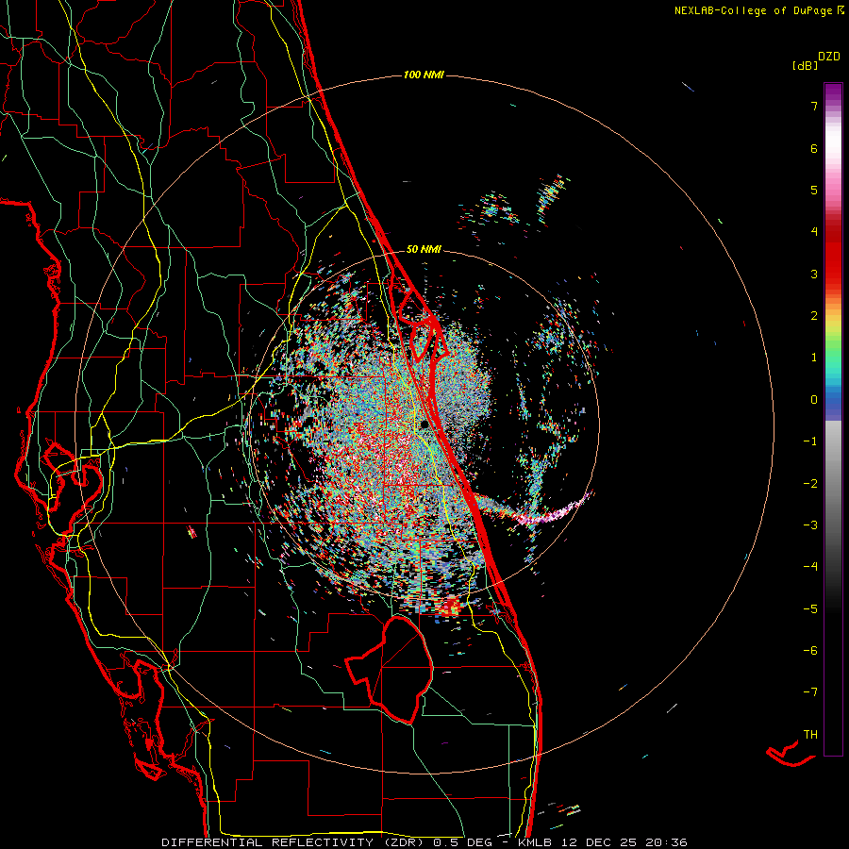Image resolution: width=849 pixels, height=849 pixels.
Task: Click the 4 value on the color scale
Action: pyautogui.click(x=814, y=232)
